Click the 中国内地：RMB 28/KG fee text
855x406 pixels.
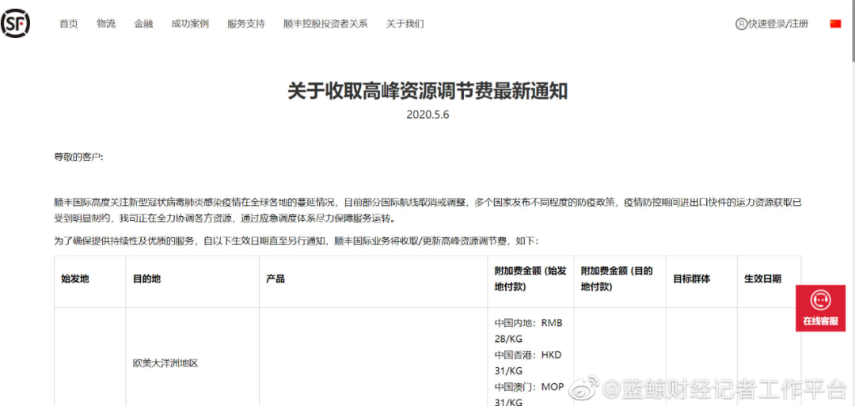[528, 330]
